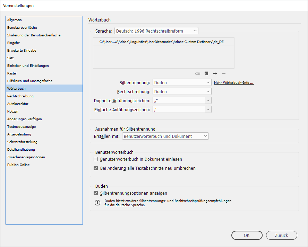Screen dimensions: 308x247
Task: Select the Zwischenablageoptionen category
Action: click(44, 157)
